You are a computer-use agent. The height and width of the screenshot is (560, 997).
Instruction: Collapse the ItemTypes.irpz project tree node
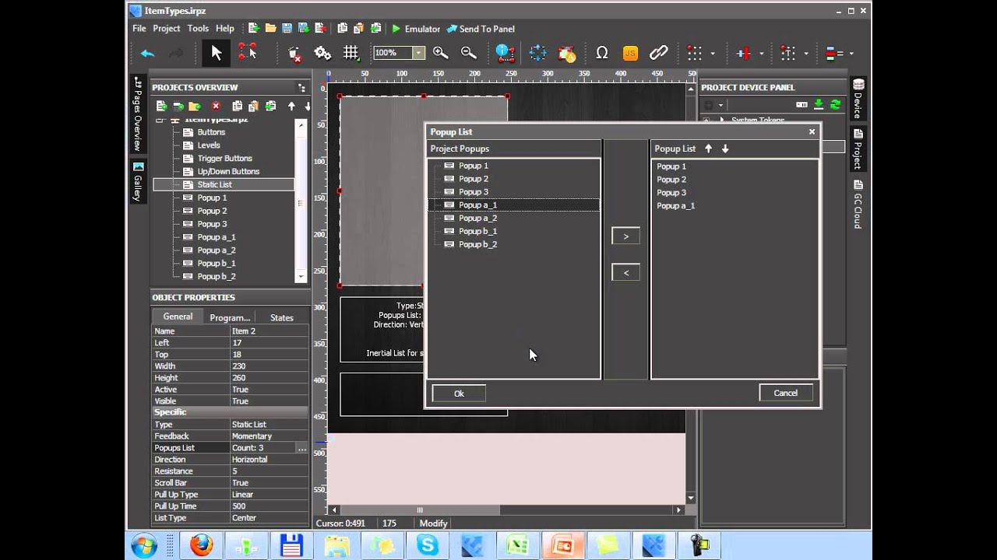coord(160,120)
